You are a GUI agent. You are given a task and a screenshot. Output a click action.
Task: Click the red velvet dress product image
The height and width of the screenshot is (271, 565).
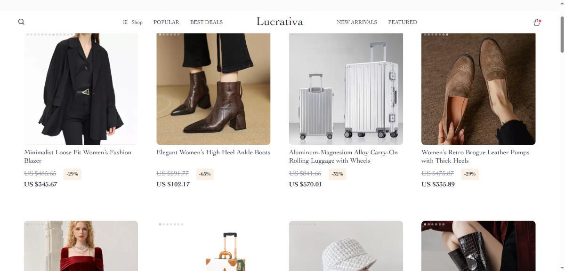point(81,246)
